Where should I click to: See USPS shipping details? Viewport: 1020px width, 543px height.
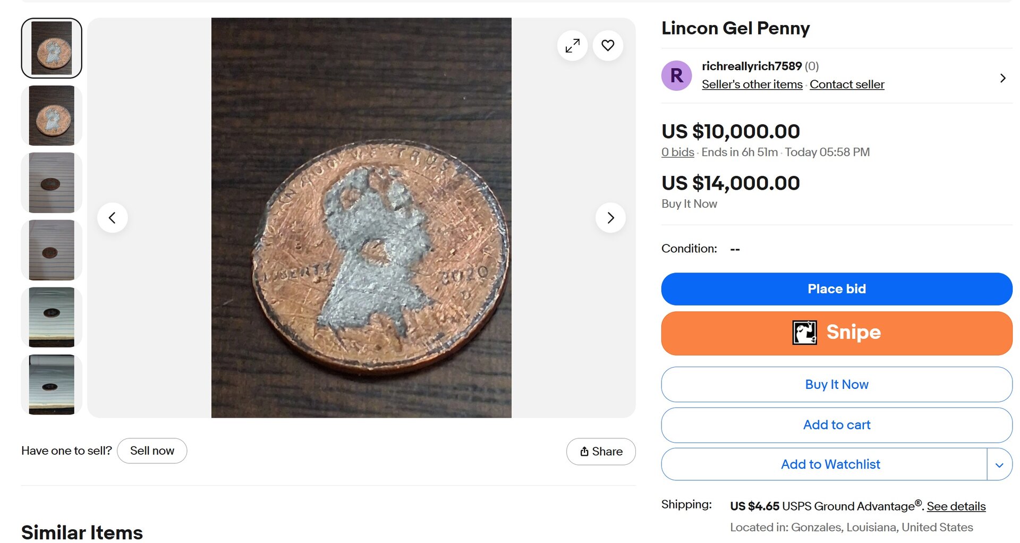[x=956, y=506]
